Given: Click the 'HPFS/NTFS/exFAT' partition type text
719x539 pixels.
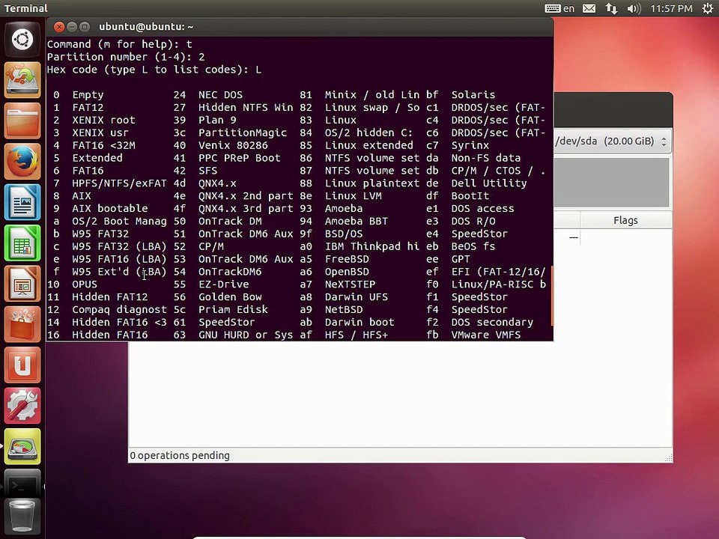Looking at the screenshot, I should (119, 183).
